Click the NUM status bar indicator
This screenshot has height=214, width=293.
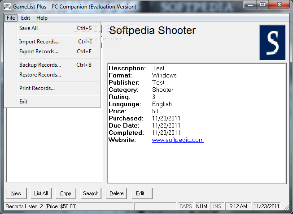pos(201,206)
